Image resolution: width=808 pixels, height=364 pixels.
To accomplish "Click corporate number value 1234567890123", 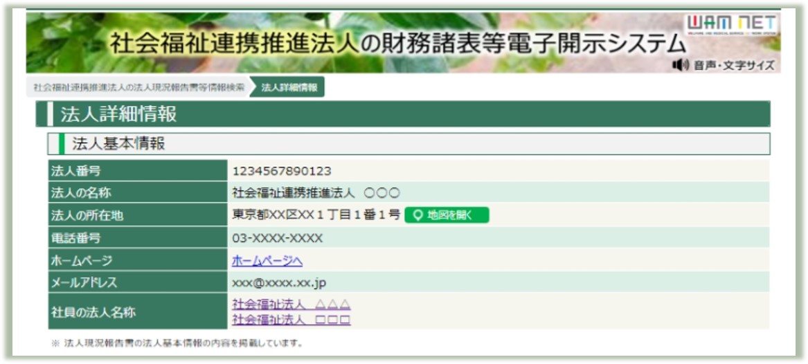I will click(281, 171).
